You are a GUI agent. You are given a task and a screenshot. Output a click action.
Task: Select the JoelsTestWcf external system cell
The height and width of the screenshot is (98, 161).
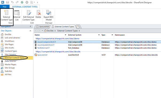73,55
